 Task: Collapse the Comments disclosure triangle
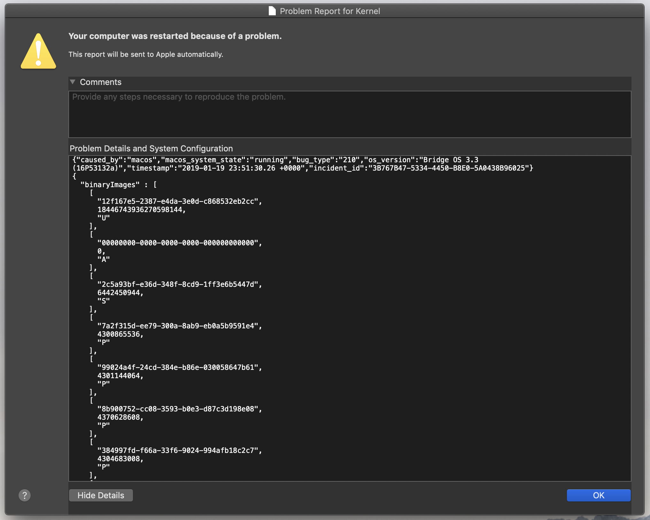click(73, 82)
